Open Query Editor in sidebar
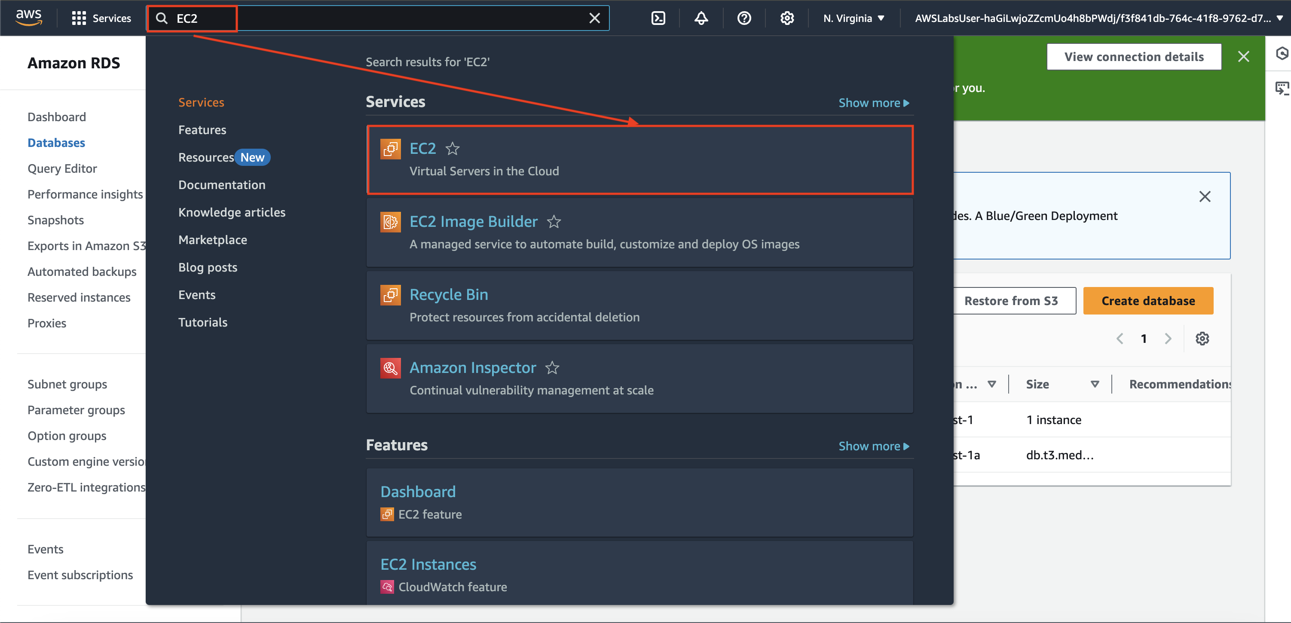 pyautogui.click(x=62, y=168)
